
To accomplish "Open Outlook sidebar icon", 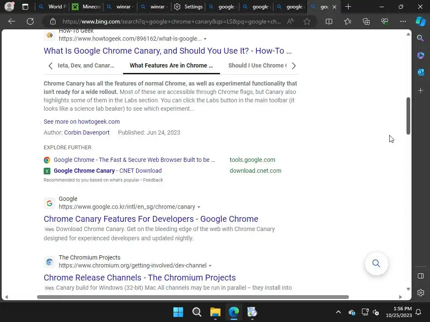I will click(x=420, y=72).
